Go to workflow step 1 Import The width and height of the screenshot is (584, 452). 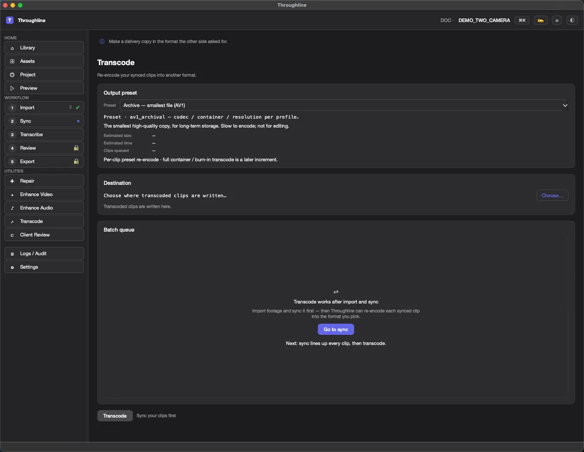(44, 108)
